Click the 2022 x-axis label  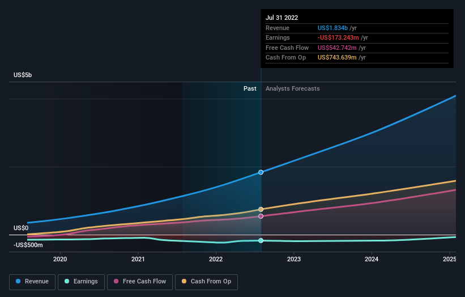(x=216, y=259)
